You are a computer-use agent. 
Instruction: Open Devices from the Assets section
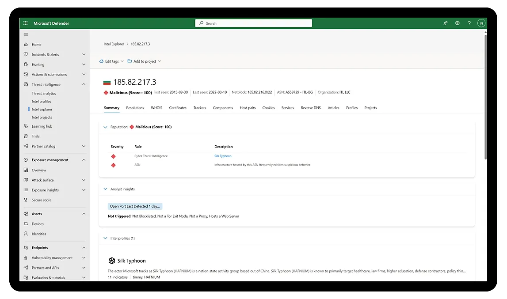38,224
